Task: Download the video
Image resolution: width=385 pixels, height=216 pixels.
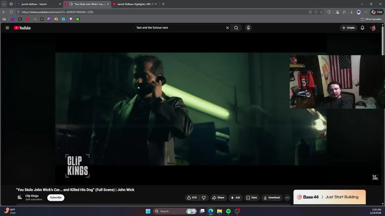Action: (x=272, y=197)
